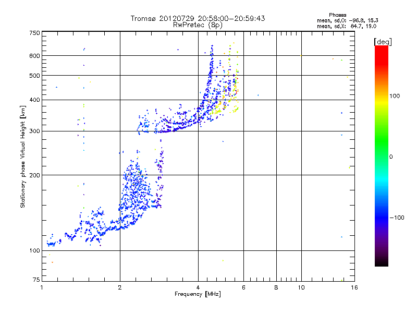The height and width of the screenshot is (313, 417).
Task: Click the 200 km height tick label
Action: (x=34, y=175)
